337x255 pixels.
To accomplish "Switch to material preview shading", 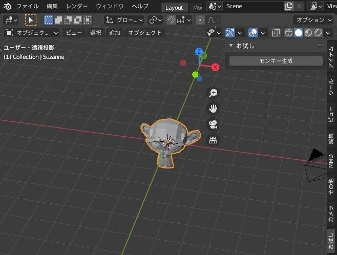I will [308, 33].
